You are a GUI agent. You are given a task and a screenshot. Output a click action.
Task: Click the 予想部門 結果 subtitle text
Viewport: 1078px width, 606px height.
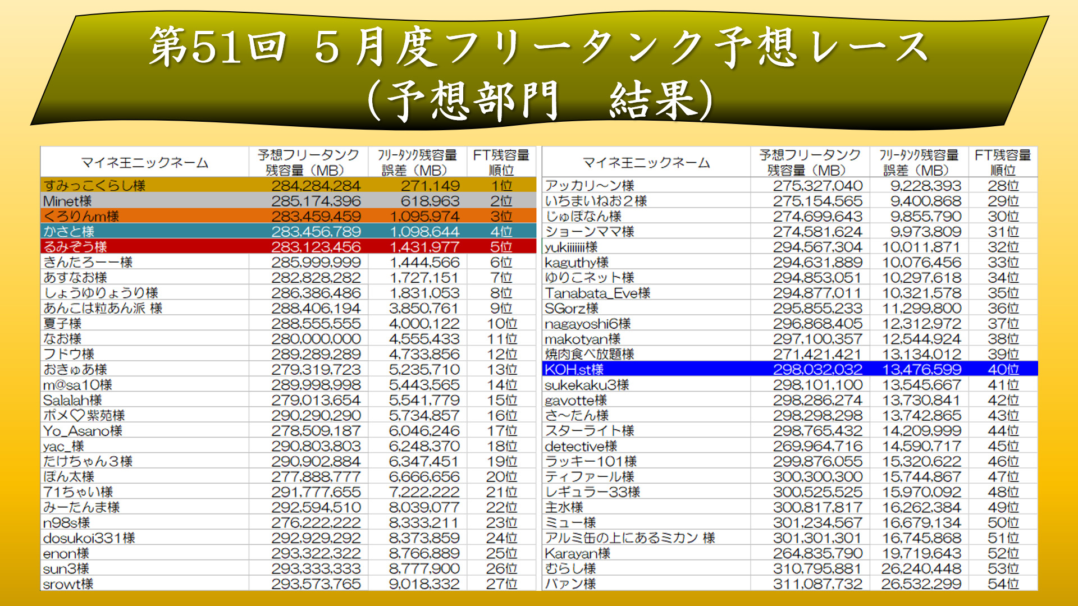point(538,101)
